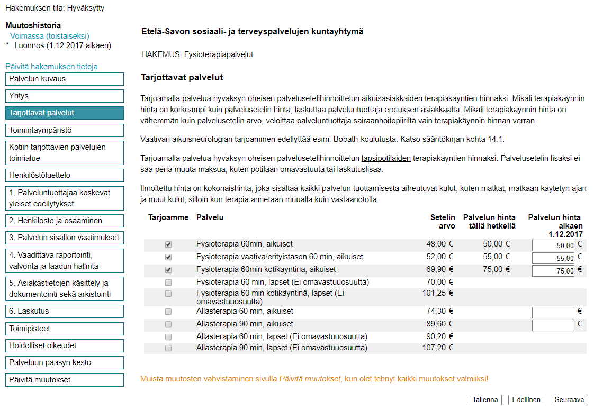Go back with the Edellinen button

pyautogui.click(x=526, y=400)
